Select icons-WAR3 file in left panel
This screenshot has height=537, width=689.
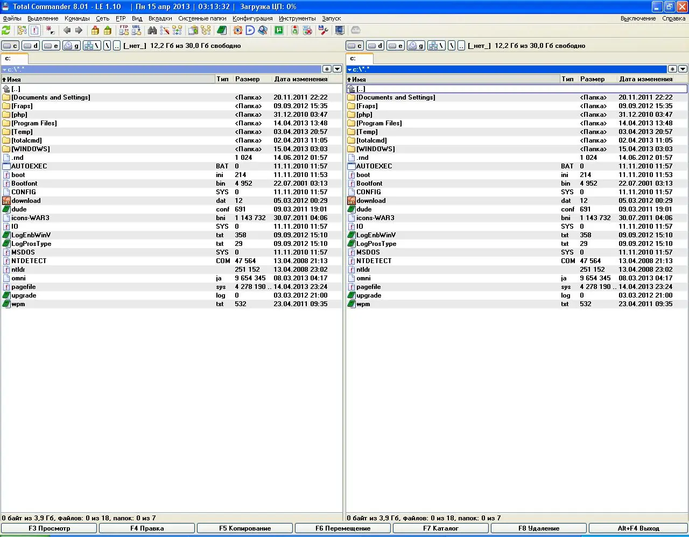(172, 218)
